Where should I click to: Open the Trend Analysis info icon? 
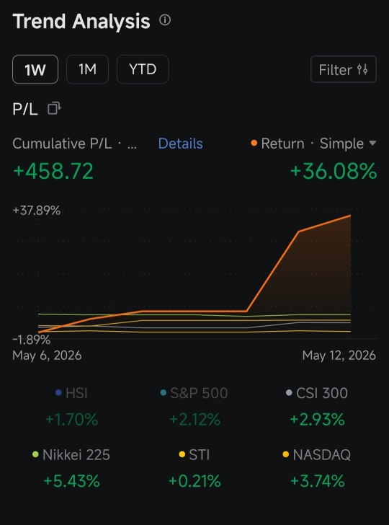click(164, 20)
